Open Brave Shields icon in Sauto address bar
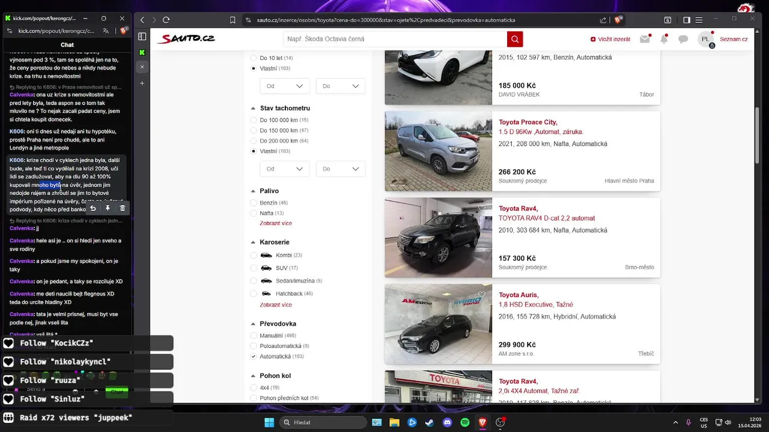Viewport: 769px width, 432px height. tap(618, 20)
